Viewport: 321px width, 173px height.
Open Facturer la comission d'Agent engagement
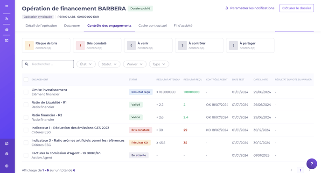pyautogui.click(x=66, y=153)
